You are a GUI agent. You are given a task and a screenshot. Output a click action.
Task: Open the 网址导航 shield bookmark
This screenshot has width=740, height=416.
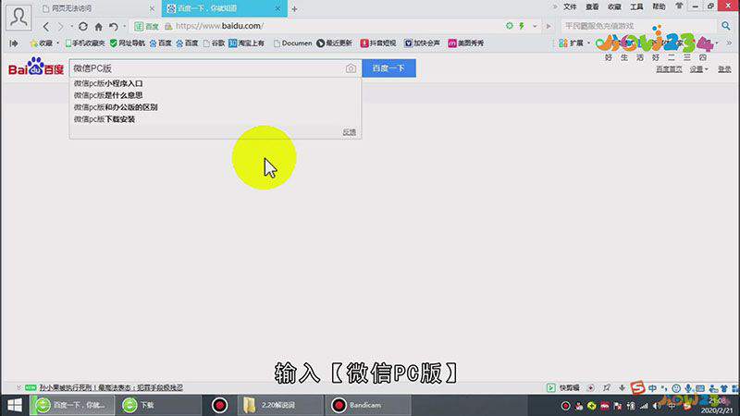pos(127,43)
